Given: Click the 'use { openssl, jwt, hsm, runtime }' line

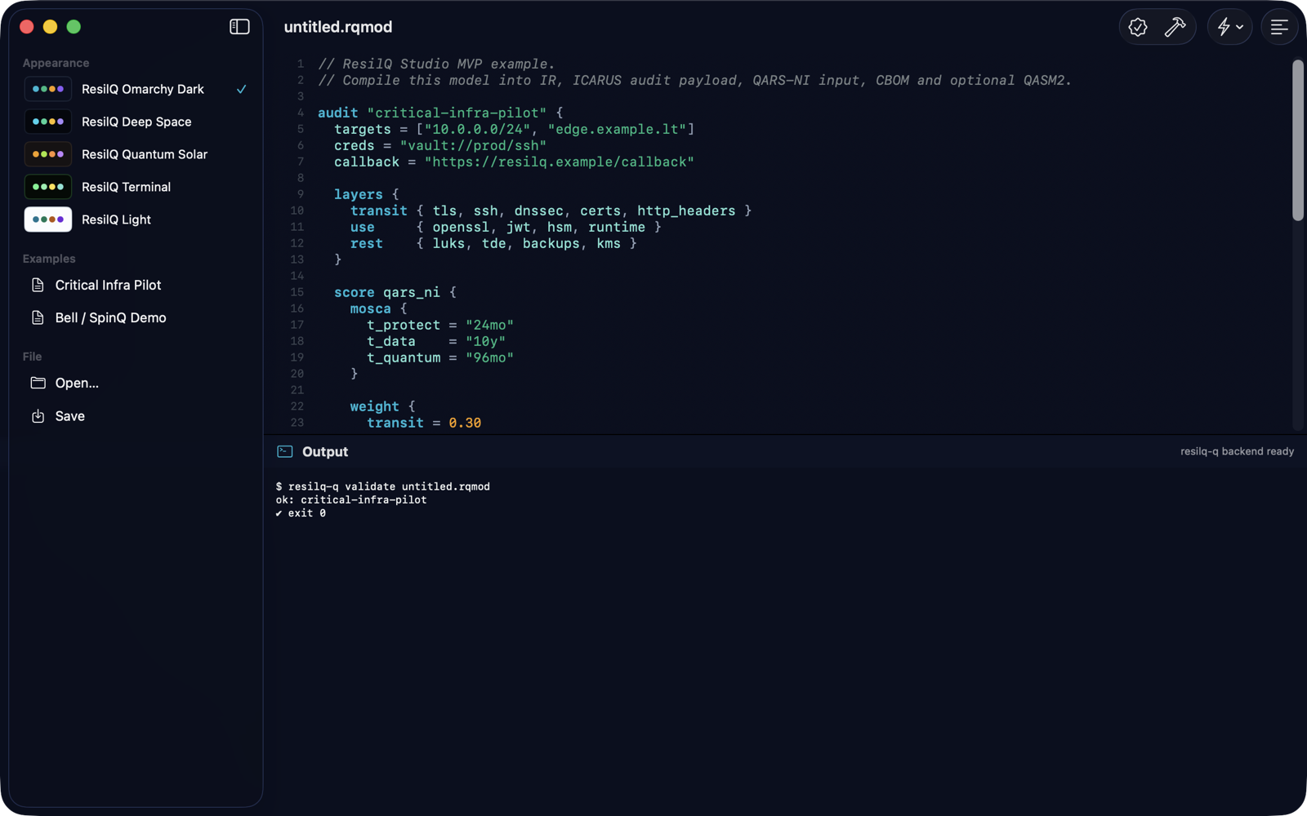Looking at the screenshot, I should click(506, 227).
